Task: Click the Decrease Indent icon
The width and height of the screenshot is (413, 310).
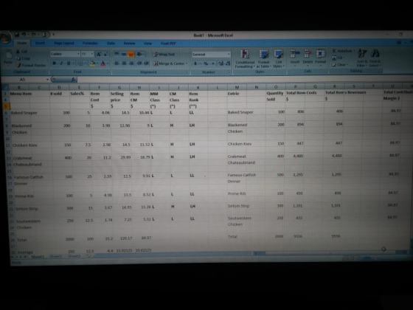Action: click(x=139, y=63)
